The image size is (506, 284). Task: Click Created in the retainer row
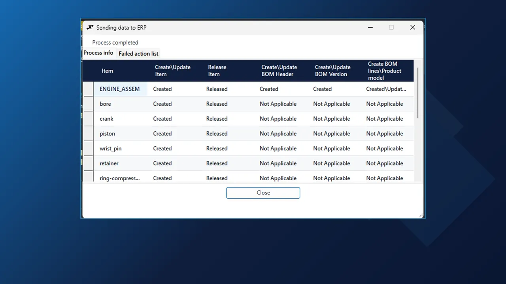(162, 163)
